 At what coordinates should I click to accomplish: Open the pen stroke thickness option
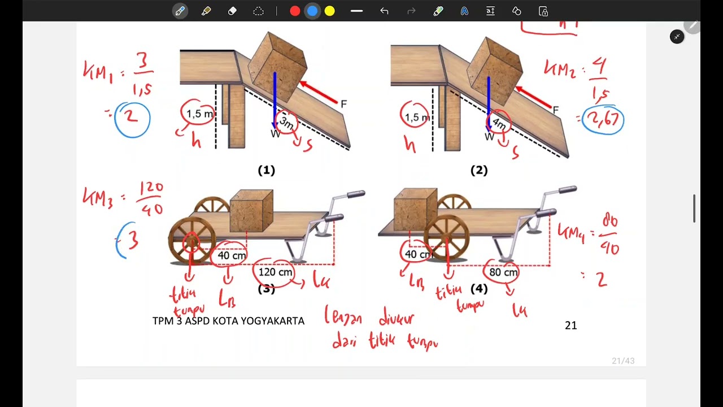click(x=356, y=11)
